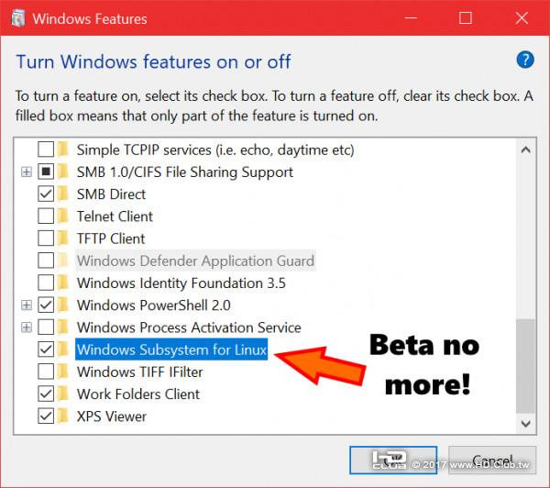This screenshot has width=550, height=488.
Task: Uncheck Work Folders Client checkbox
Action: [46, 394]
